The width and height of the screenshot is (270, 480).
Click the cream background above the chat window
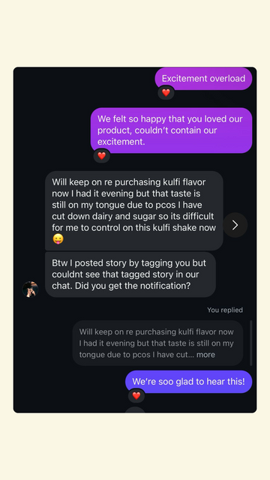point(135,34)
